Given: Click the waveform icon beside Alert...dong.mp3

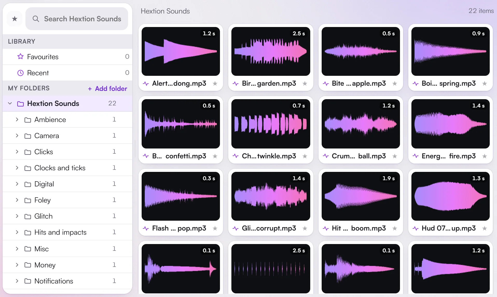Looking at the screenshot, I should 146,84.
